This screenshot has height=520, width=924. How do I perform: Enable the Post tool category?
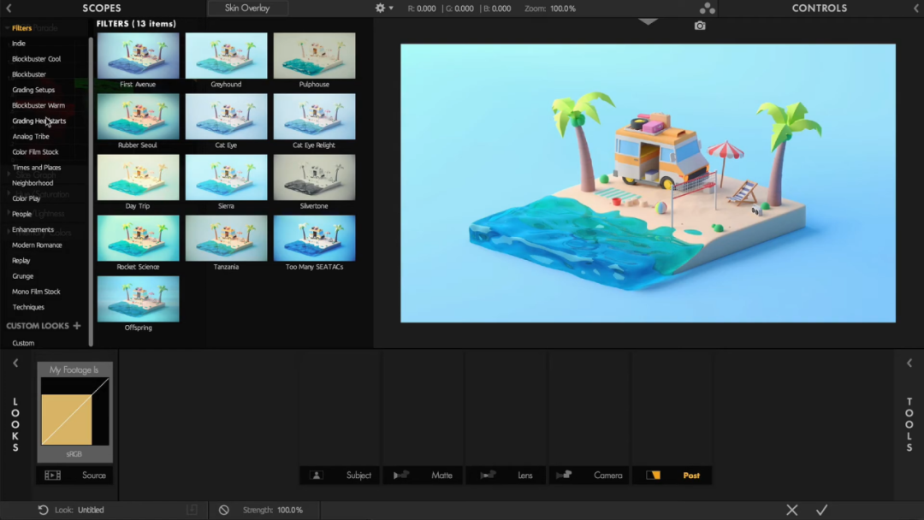point(672,475)
